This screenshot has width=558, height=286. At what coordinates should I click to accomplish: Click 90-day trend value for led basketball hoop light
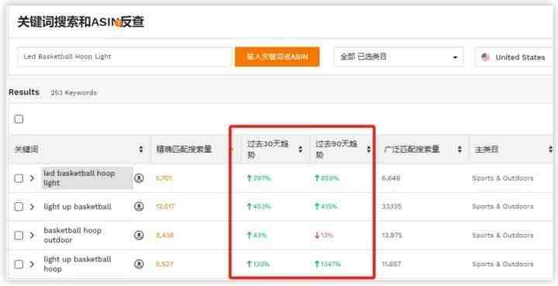pos(327,178)
